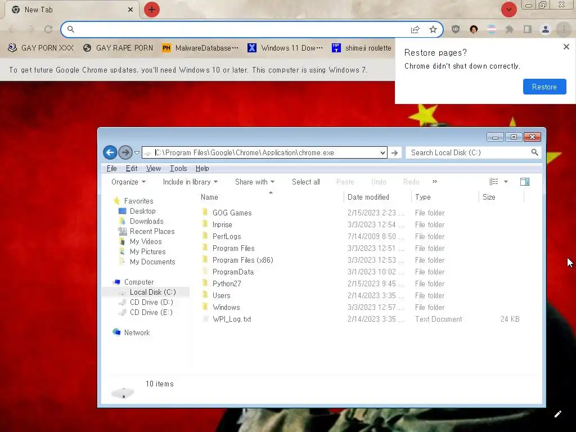Open uBlock Origin extension icon
The image size is (576, 432).
(456, 29)
